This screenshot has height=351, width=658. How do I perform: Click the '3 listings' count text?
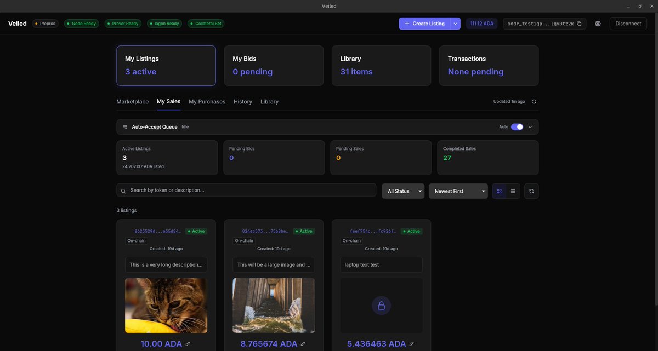click(x=127, y=210)
